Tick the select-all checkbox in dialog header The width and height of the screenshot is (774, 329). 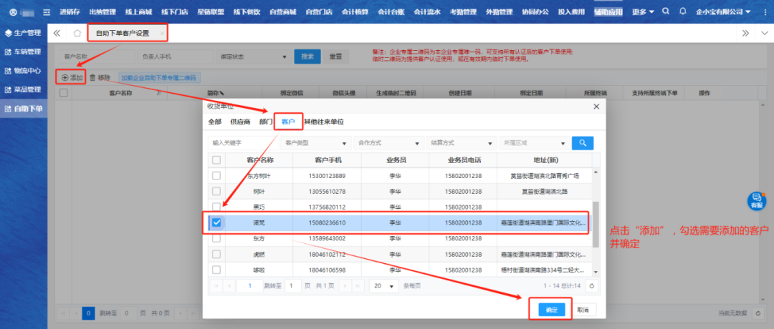point(216,160)
